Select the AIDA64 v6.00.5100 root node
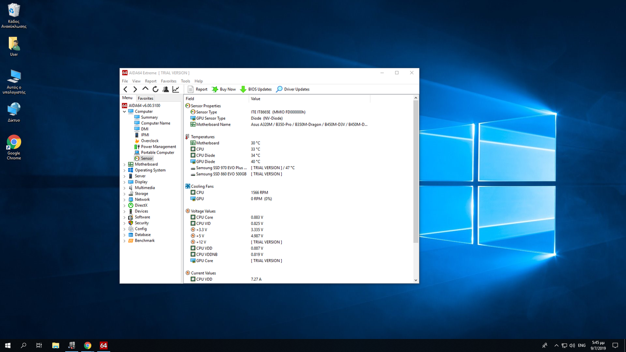The image size is (626, 352). pos(141,106)
